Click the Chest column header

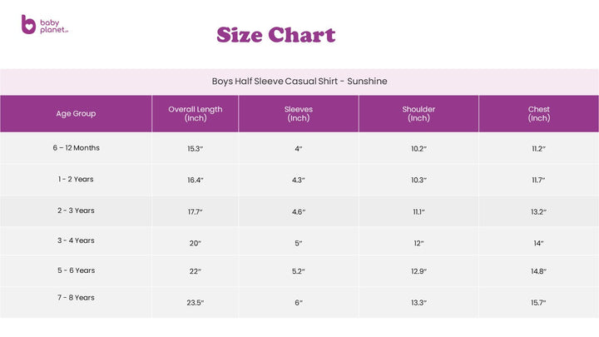pos(538,114)
